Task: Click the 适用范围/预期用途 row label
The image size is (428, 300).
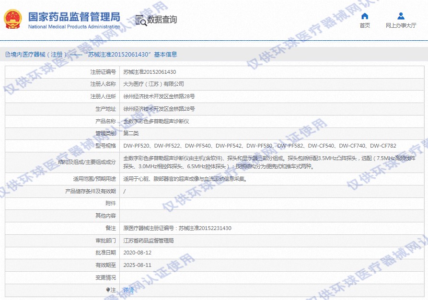Action: 94,179
